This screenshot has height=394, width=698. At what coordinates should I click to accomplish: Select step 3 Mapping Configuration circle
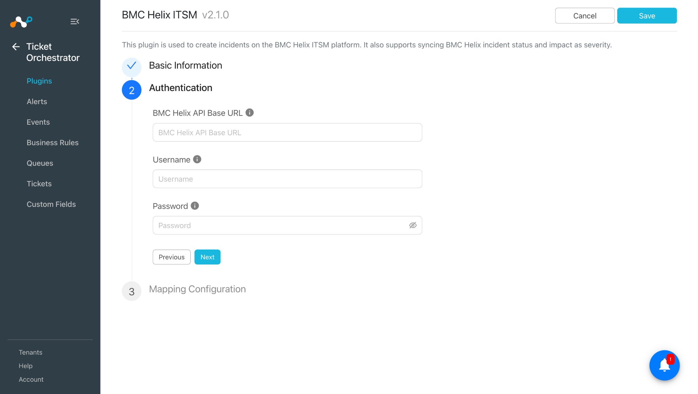(x=132, y=291)
